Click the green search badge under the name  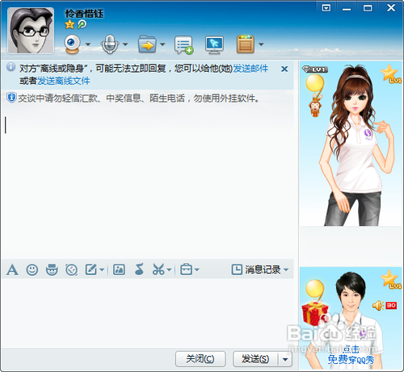pos(82,24)
